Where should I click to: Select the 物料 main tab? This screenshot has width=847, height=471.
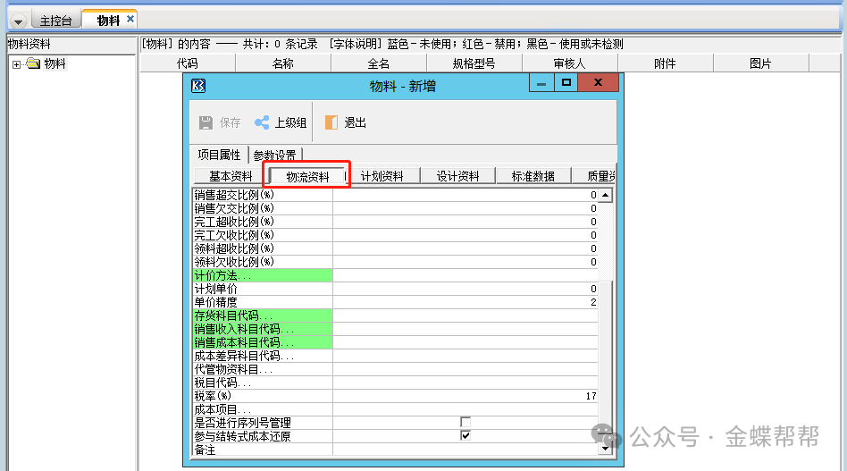(x=108, y=21)
